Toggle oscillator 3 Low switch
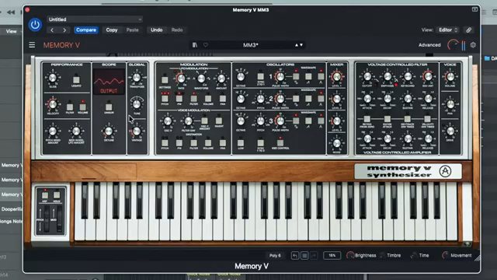The image size is (497, 280). 241,143
